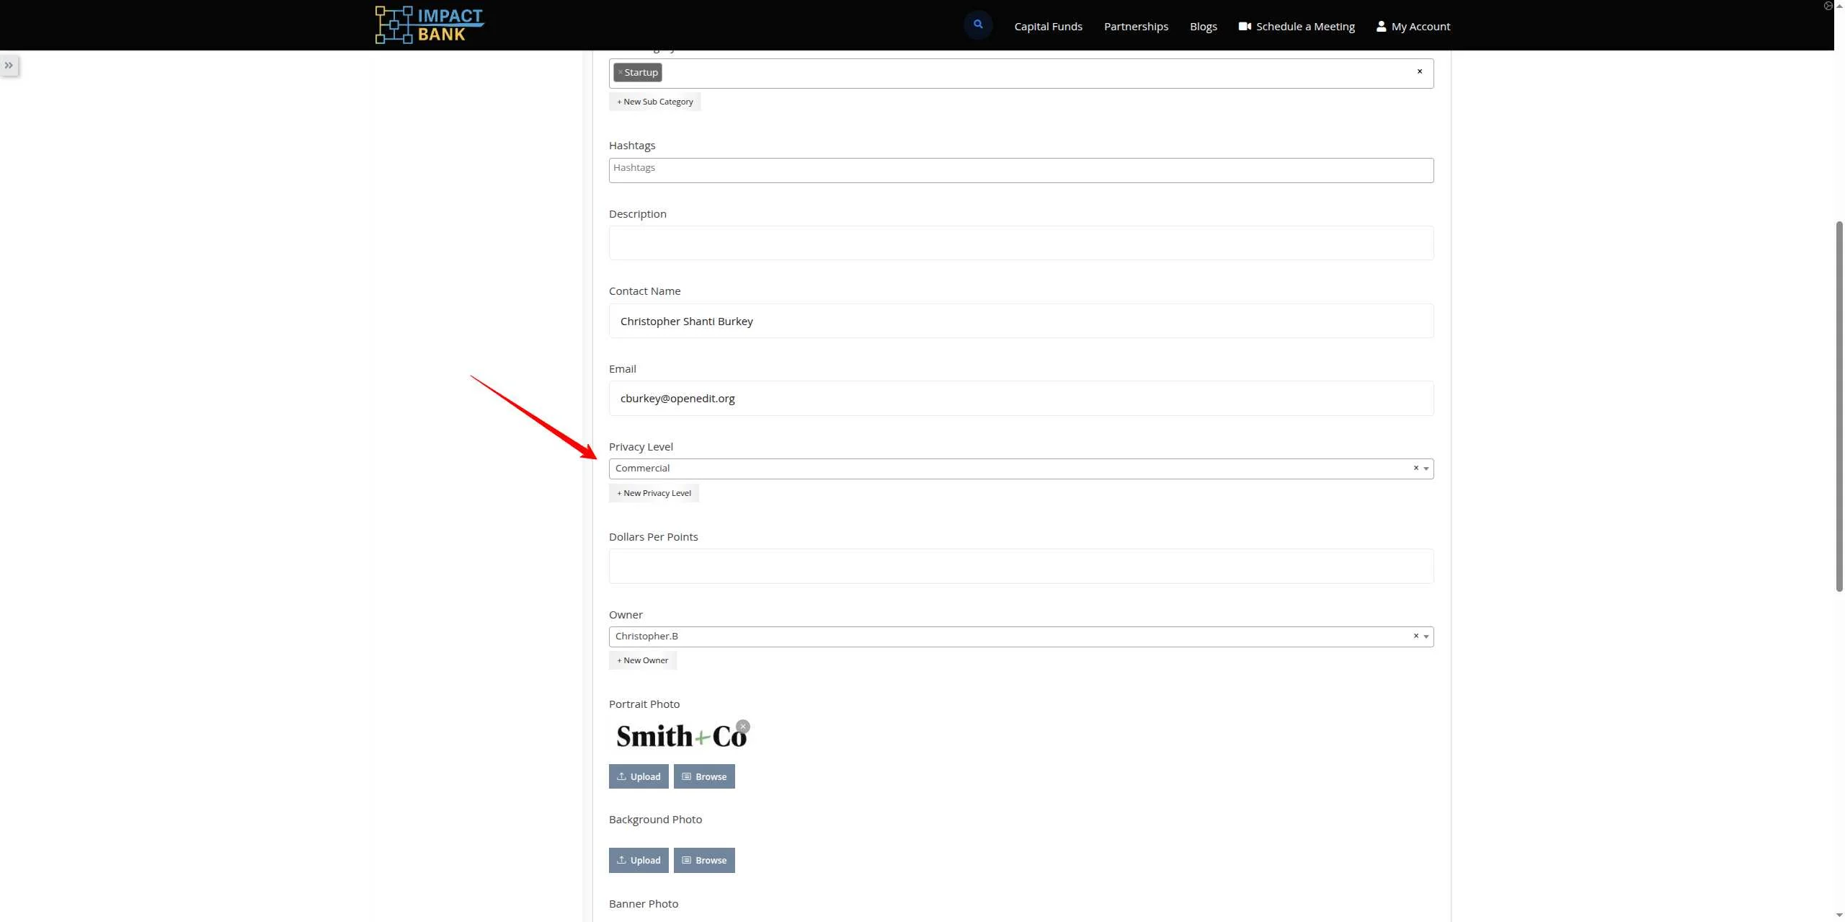
Task: Click the Impact Bank logo
Action: point(430,25)
